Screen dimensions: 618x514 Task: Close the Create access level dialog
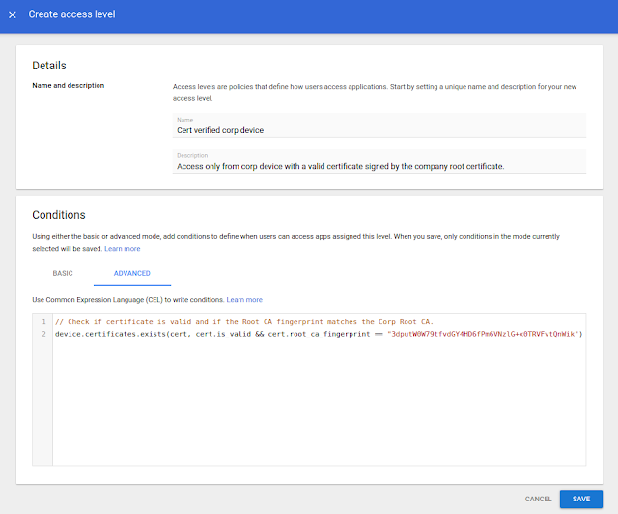coord(13,14)
